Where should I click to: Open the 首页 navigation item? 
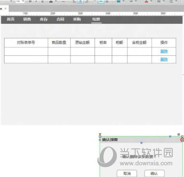11,19
